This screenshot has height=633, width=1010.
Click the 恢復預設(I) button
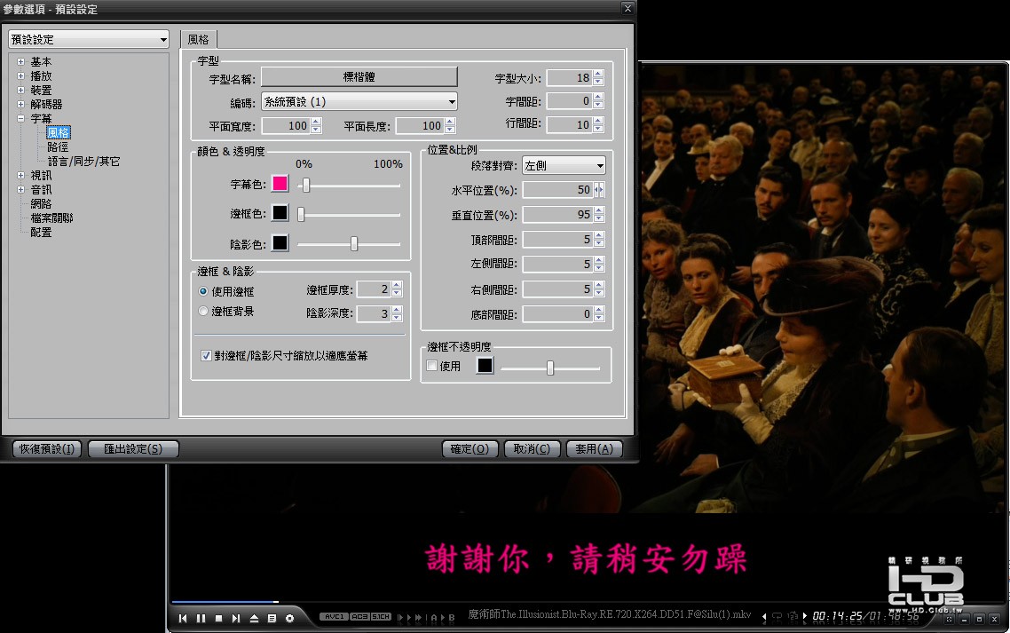[x=47, y=448]
